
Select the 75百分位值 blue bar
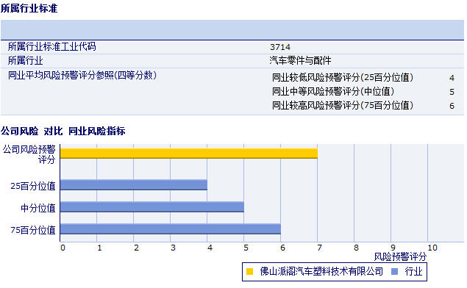pos(171,228)
